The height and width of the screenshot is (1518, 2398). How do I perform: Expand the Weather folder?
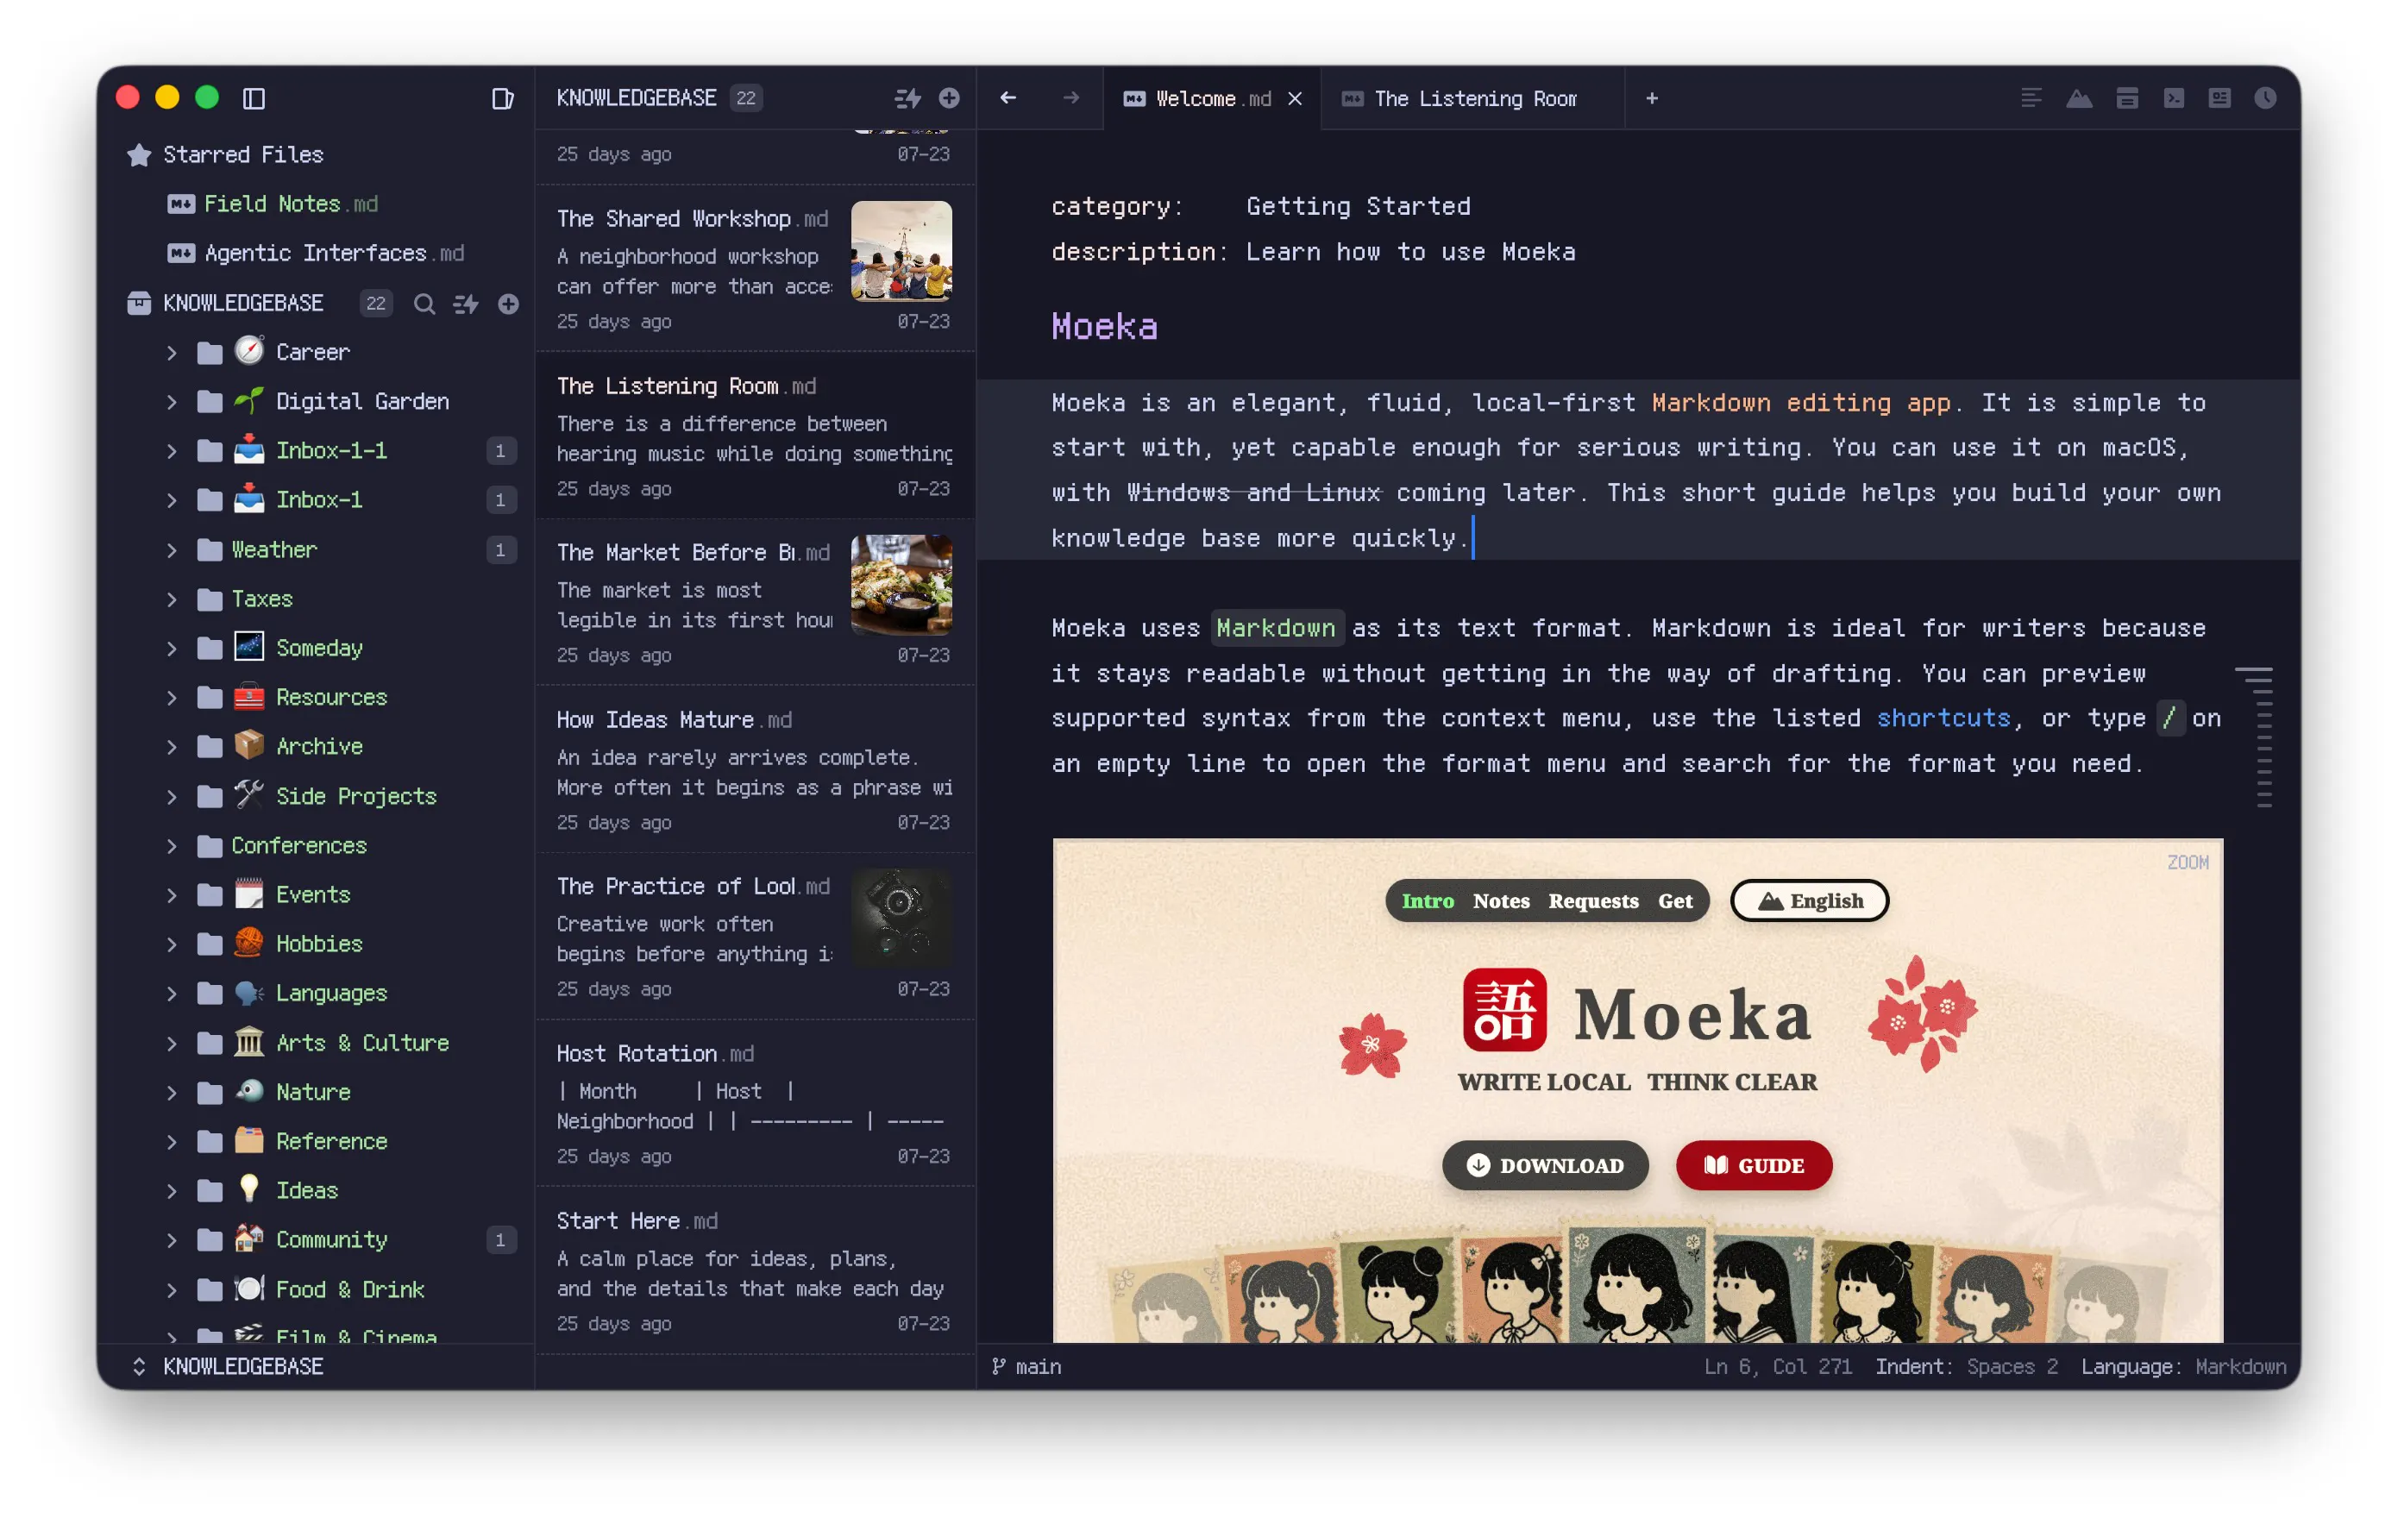172,549
